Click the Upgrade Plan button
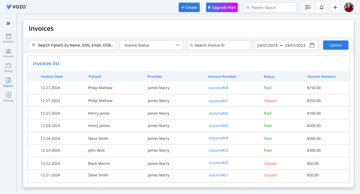Viewport: 360px width, 194px height. tap(222, 7)
